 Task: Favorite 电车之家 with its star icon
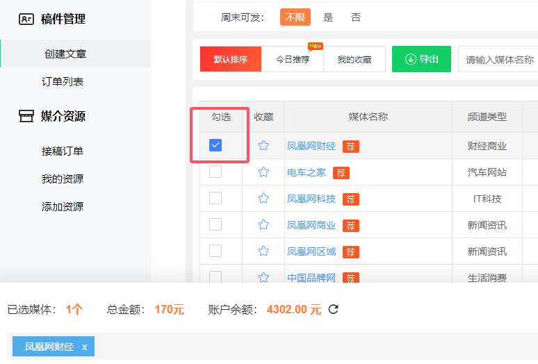click(x=263, y=172)
